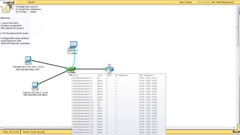Screen dimensions: 240x135
Task: Switch to the Realtime mode tab
Action: [x=236, y=132]
